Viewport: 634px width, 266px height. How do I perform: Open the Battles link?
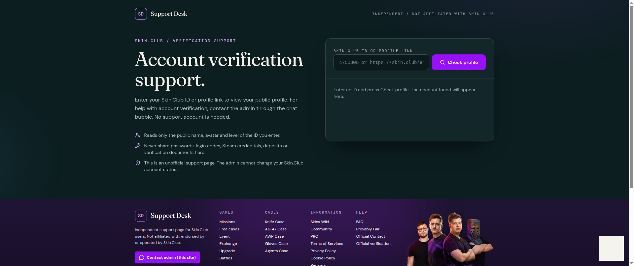[x=226, y=258]
